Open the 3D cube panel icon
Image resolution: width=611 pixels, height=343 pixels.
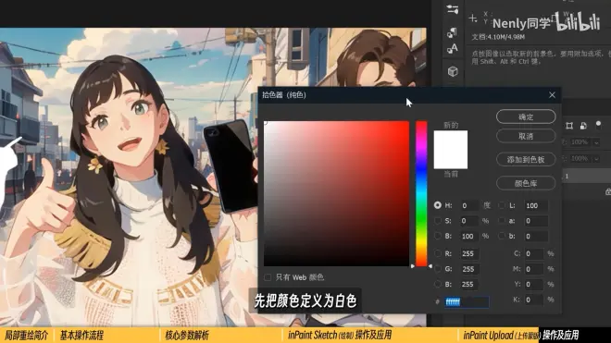click(453, 71)
